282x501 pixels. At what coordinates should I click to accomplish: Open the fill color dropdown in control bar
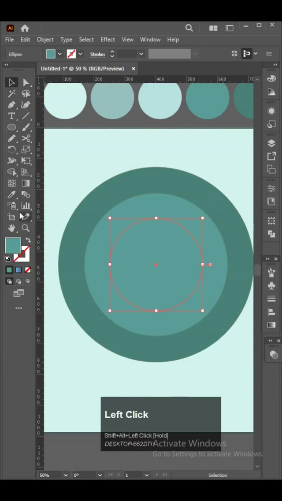(59, 54)
